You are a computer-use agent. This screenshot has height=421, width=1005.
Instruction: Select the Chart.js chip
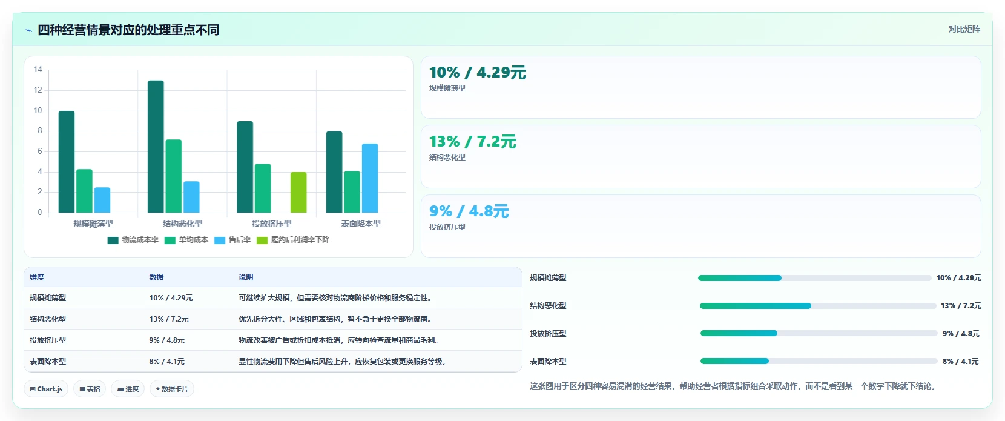click(x=46, y=389)
